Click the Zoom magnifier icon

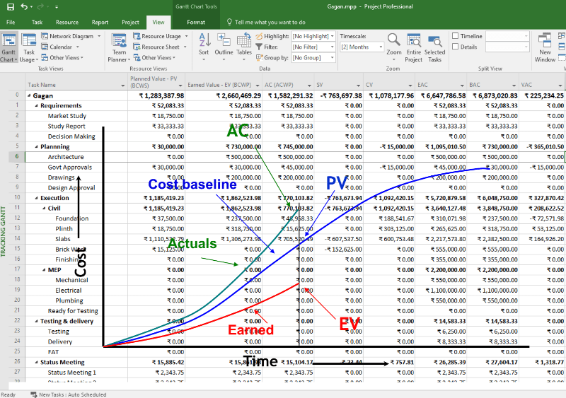point(394,42)
